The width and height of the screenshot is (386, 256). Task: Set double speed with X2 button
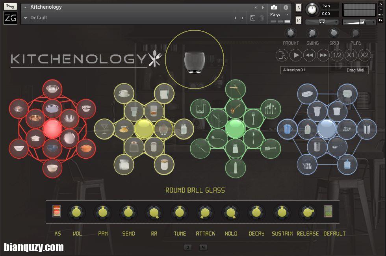(364, 55)
